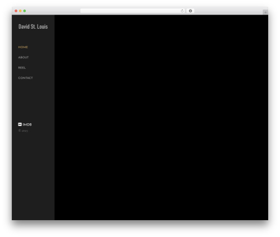Maximize the window using green button
280x237 pixels.
25,11
